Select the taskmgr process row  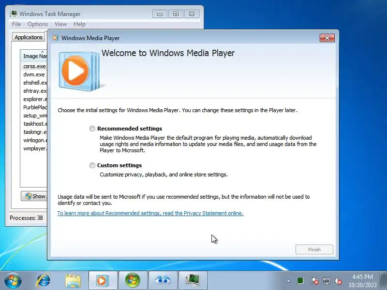[34, 132]
